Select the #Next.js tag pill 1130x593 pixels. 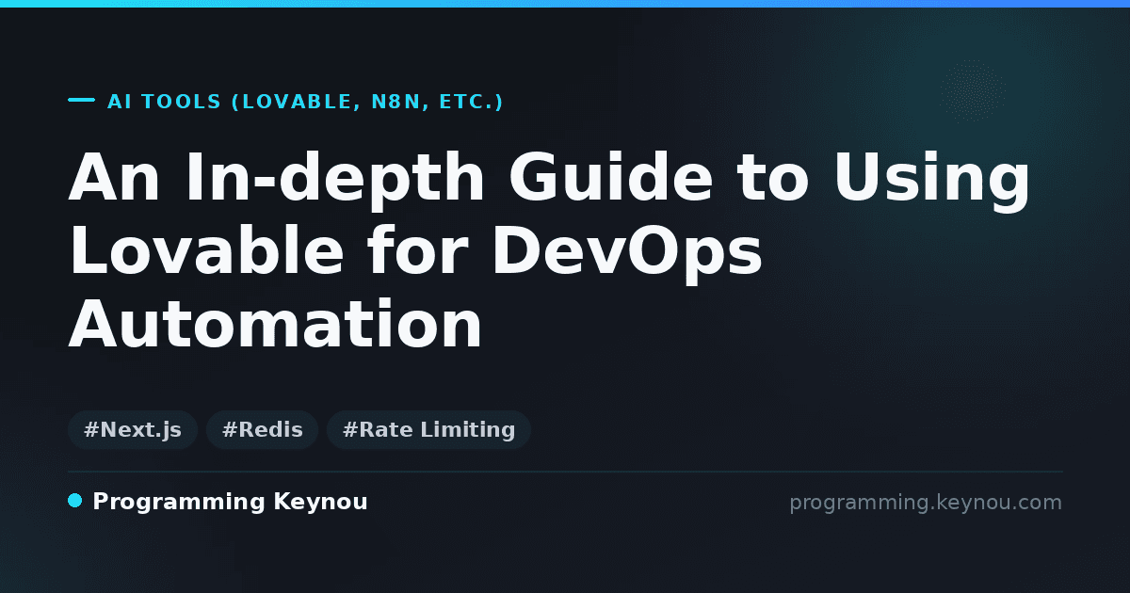pos(133,430)
